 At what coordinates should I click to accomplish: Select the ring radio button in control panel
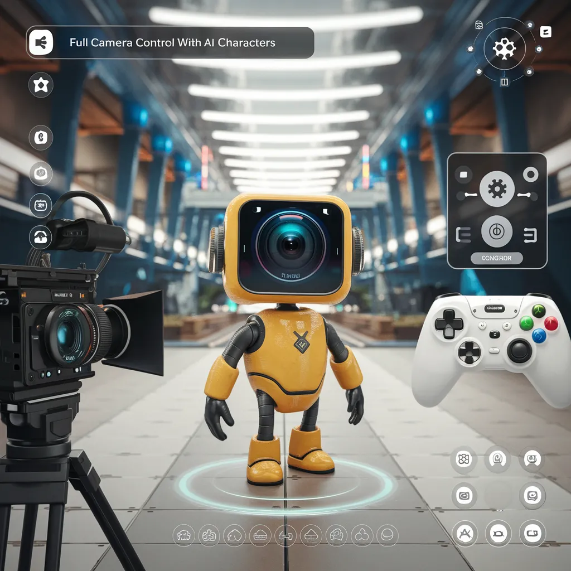531,175
